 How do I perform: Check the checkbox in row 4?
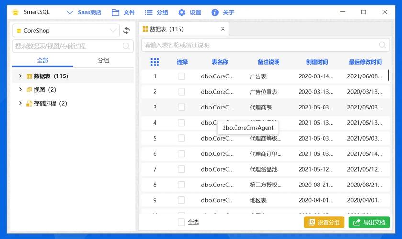[x=181, y=123]
